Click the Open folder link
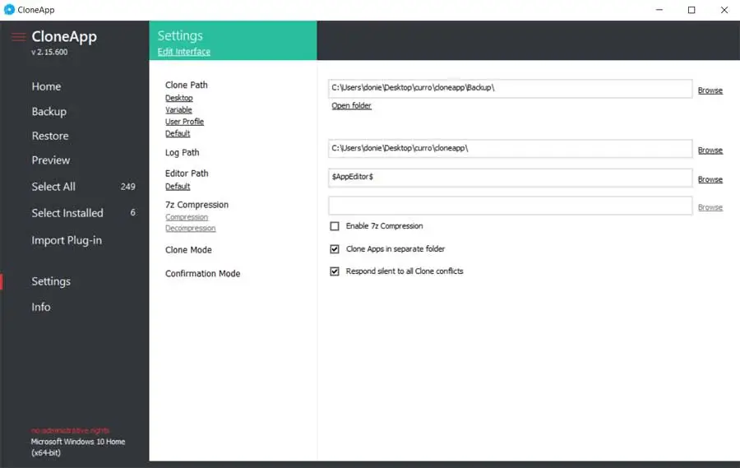The height and width of the screenshot is (468, 740). pos(352,105)
